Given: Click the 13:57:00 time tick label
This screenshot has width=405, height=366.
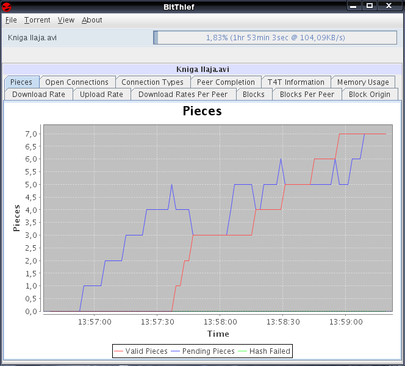Looking at the screenshot, I should pos(95,322).
